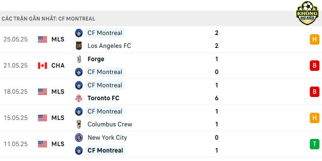
Task: Click the Toronto FC crest icon
Action: [79, 98]
